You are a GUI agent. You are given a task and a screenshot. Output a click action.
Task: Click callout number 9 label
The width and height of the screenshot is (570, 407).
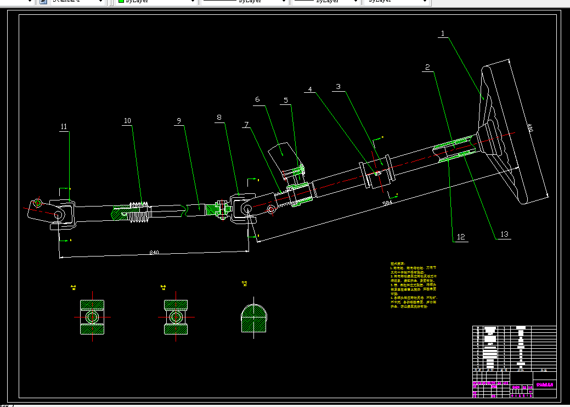tap(178, 120)
